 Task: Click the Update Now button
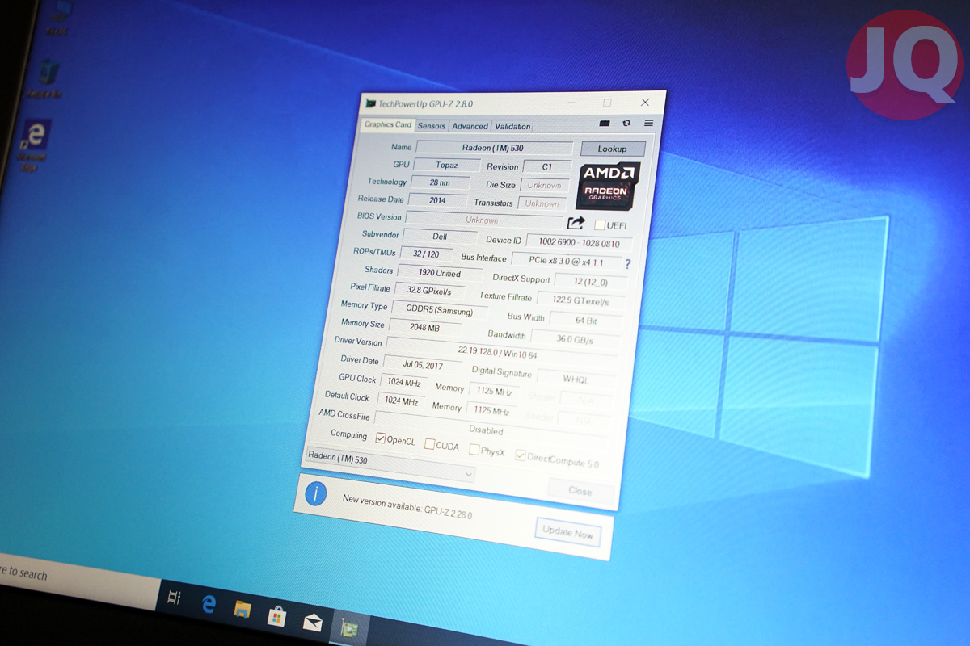(567, 532)
